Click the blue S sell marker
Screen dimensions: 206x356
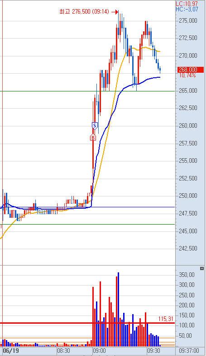95,125
